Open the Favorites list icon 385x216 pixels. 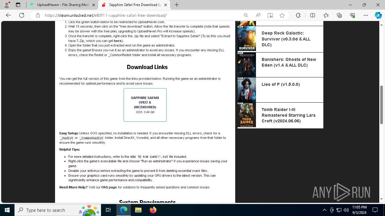326,15
